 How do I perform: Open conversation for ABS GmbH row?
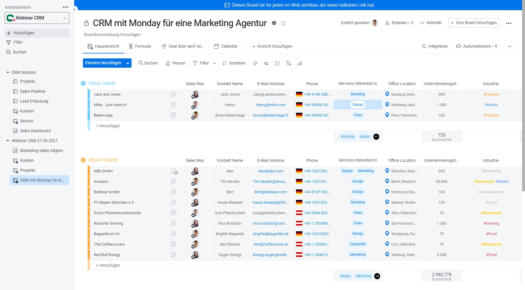(x=174, y=171)
